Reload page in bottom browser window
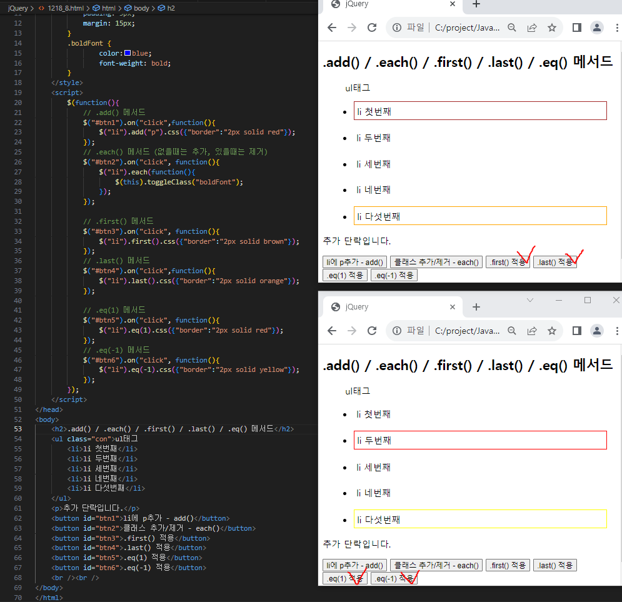The image size is (622, 602). click(372, 331)
